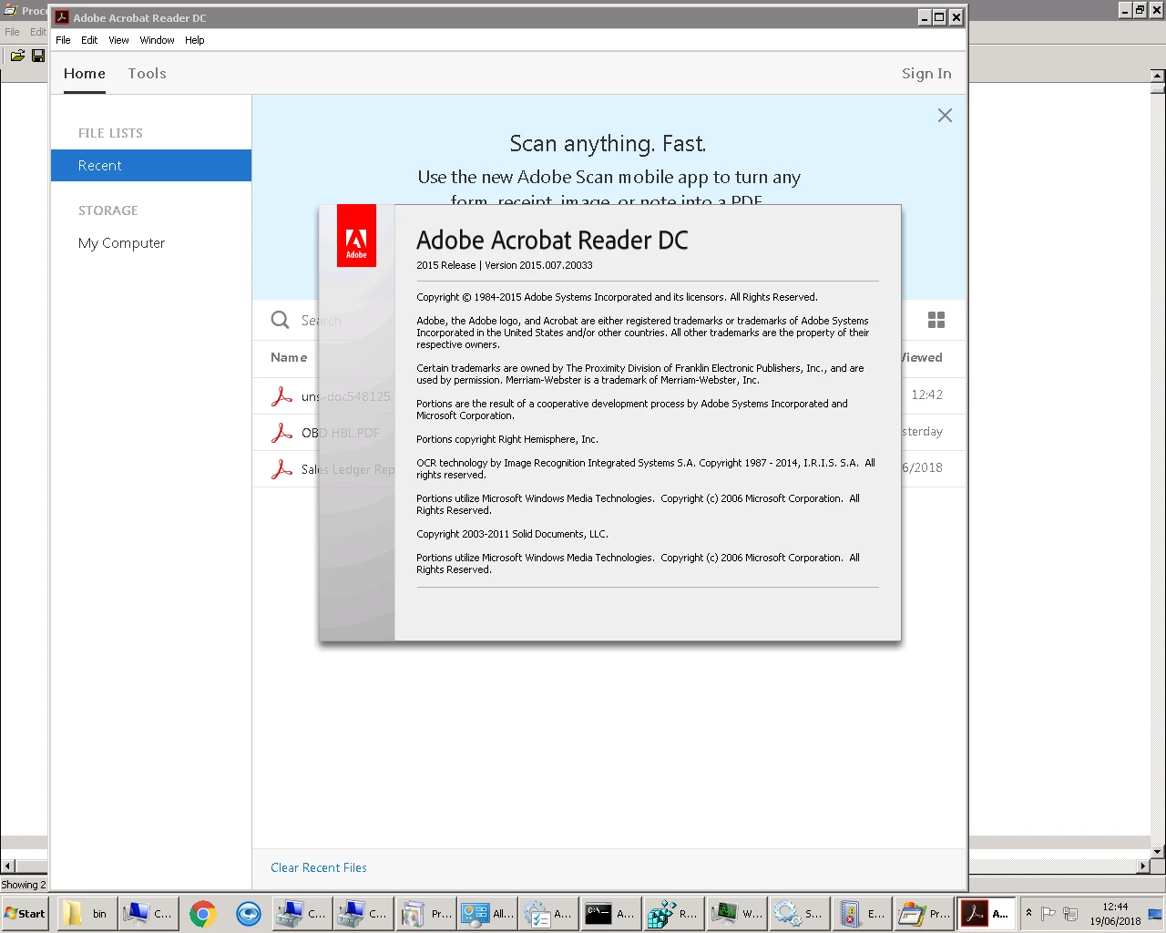This screenshot has width=1166, height=933.
Task: Click the Clear Recent Files link
Action: pos(319,867)
